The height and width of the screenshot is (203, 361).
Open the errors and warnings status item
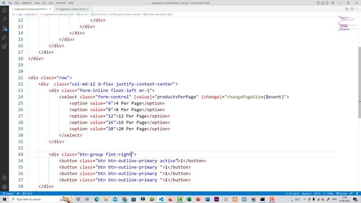tap(28, 193)
